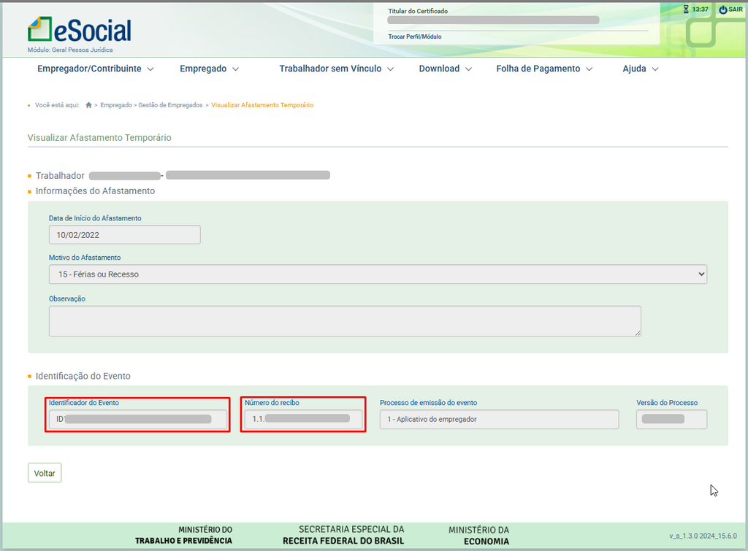Click the eSocial logo

(80, 30)
